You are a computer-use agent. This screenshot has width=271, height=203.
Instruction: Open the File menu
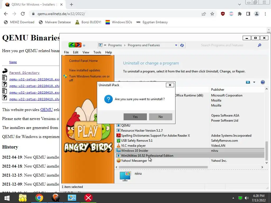(x=66, y=52)
